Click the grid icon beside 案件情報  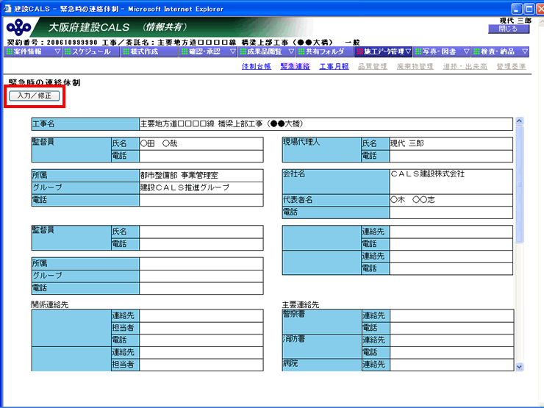pyautogui.click(x=10, y=52)
